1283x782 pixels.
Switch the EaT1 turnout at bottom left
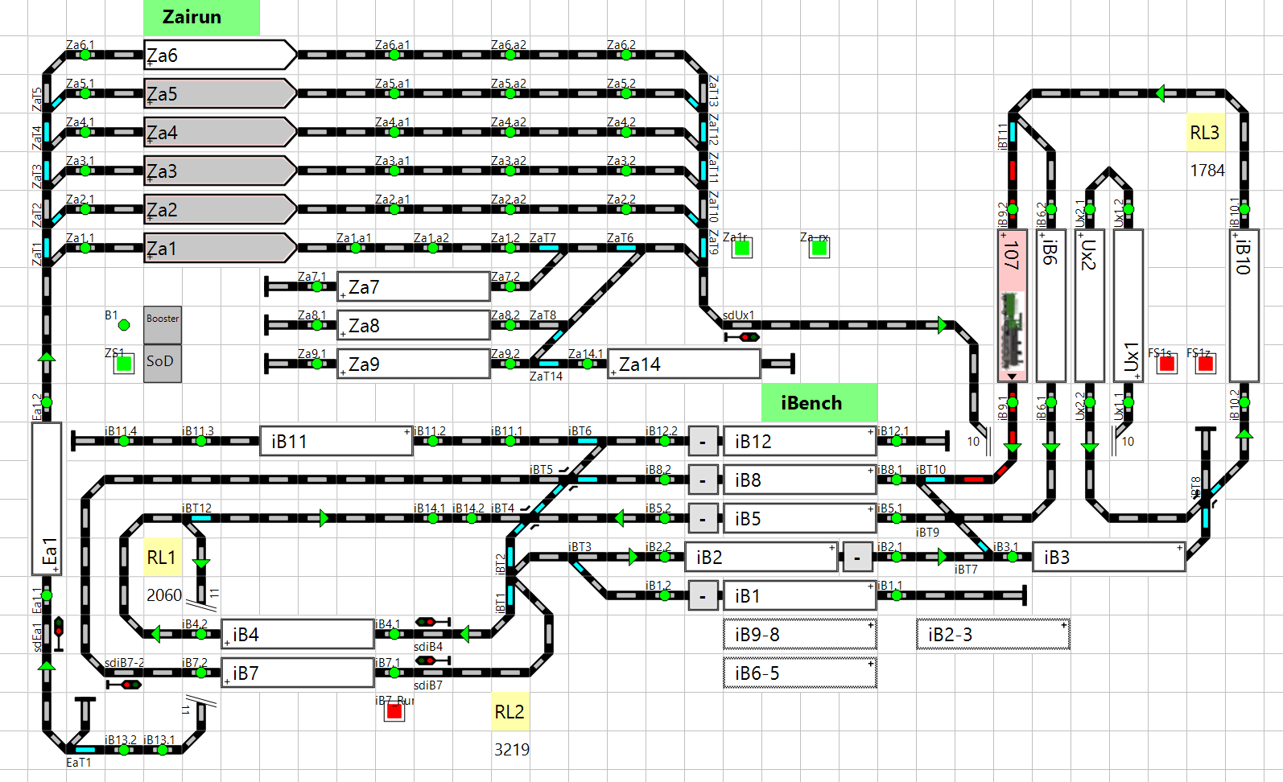pos(84,750)
